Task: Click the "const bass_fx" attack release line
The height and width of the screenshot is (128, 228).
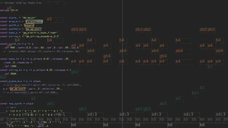Action: point(35,59)
